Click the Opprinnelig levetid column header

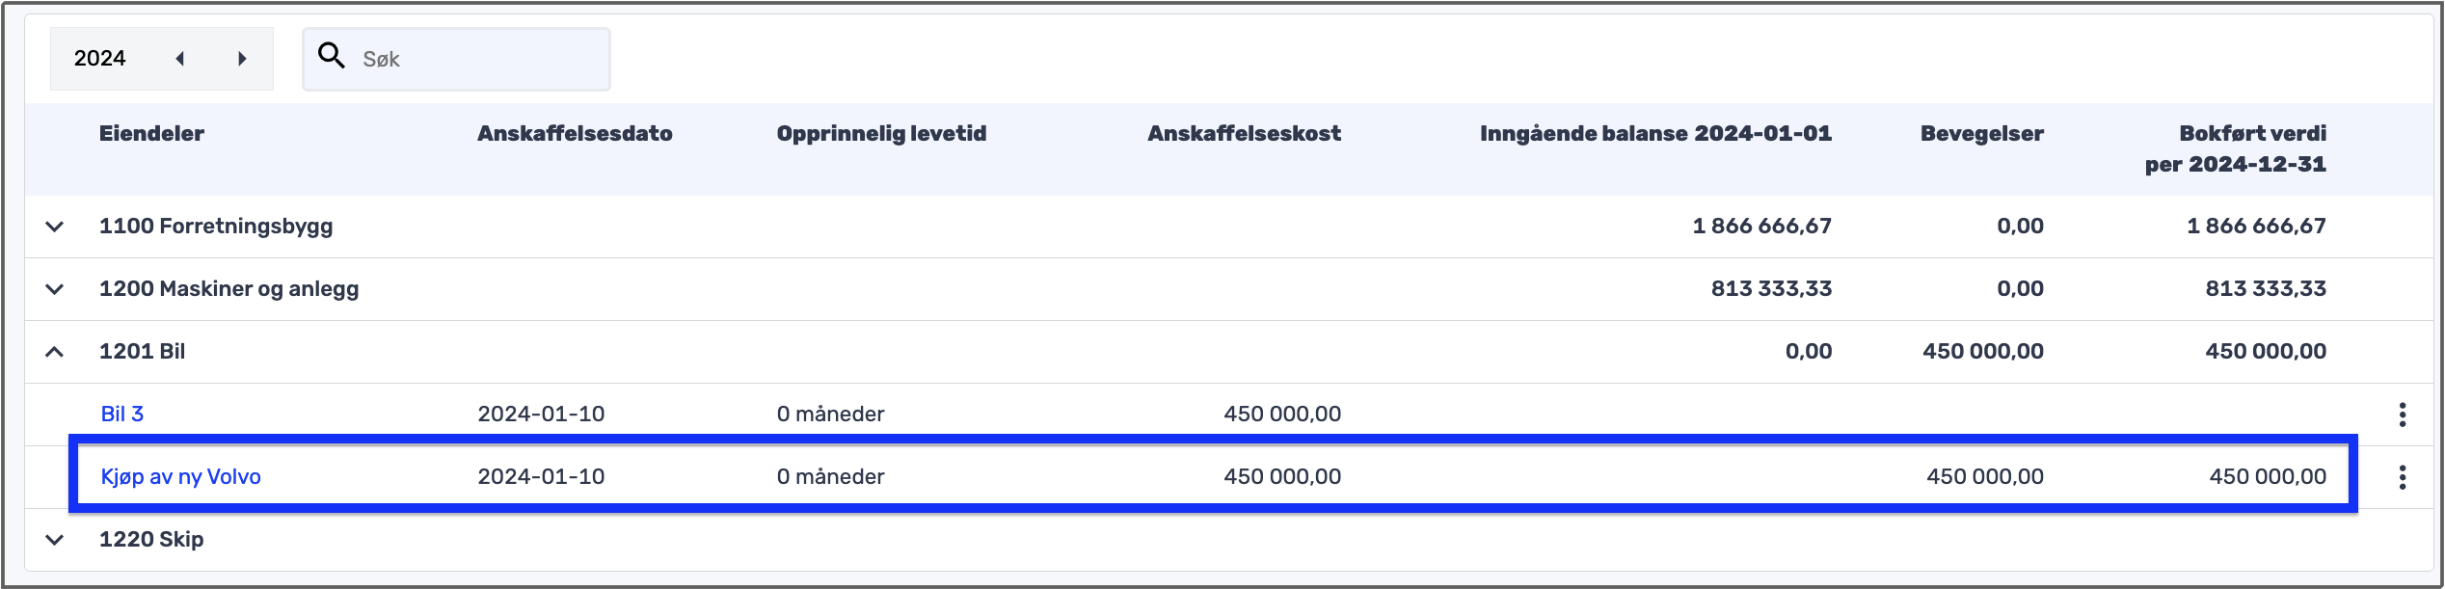(x=881, y=134)
